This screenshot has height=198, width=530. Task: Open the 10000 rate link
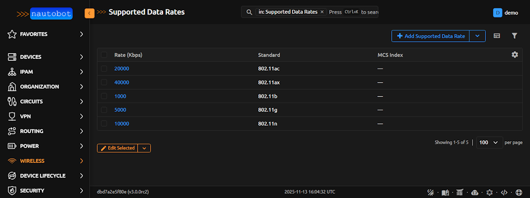(x=122, y=124)
